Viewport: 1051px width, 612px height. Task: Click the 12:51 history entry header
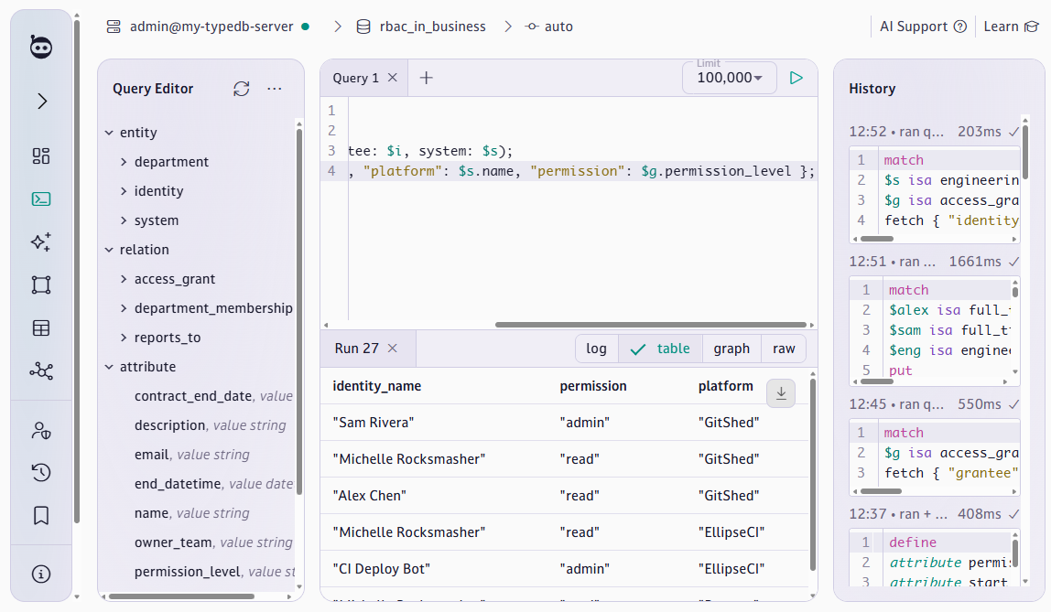(x=934, y=261)
